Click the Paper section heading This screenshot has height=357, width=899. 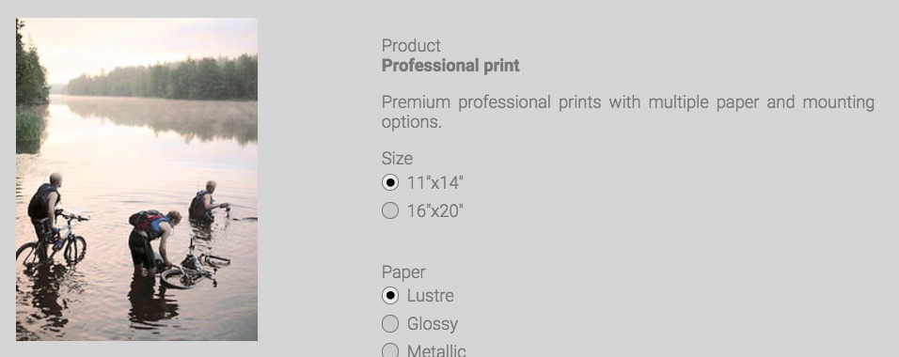(x=403, y=272)
